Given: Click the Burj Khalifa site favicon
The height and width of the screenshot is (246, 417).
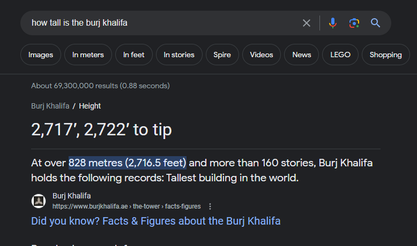Looking at the screenshot, I should tap(39, 201).
